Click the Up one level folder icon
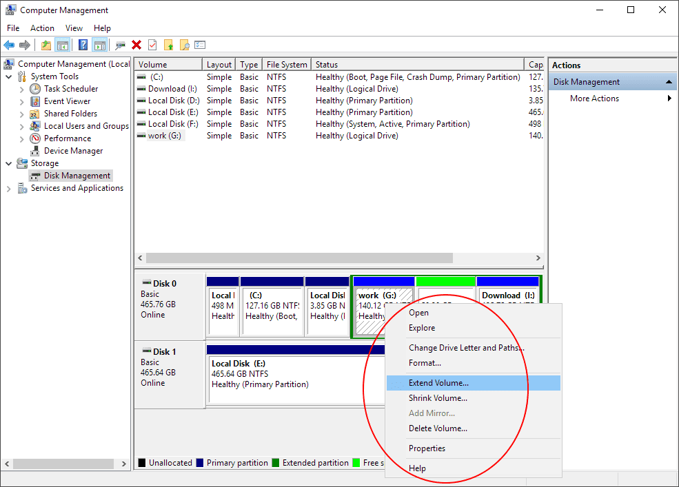The image size is (679, 487). [46, 45]
